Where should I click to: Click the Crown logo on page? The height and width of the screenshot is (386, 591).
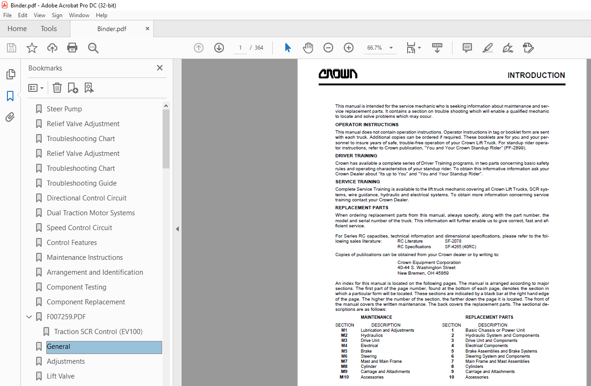pos(338,74)
